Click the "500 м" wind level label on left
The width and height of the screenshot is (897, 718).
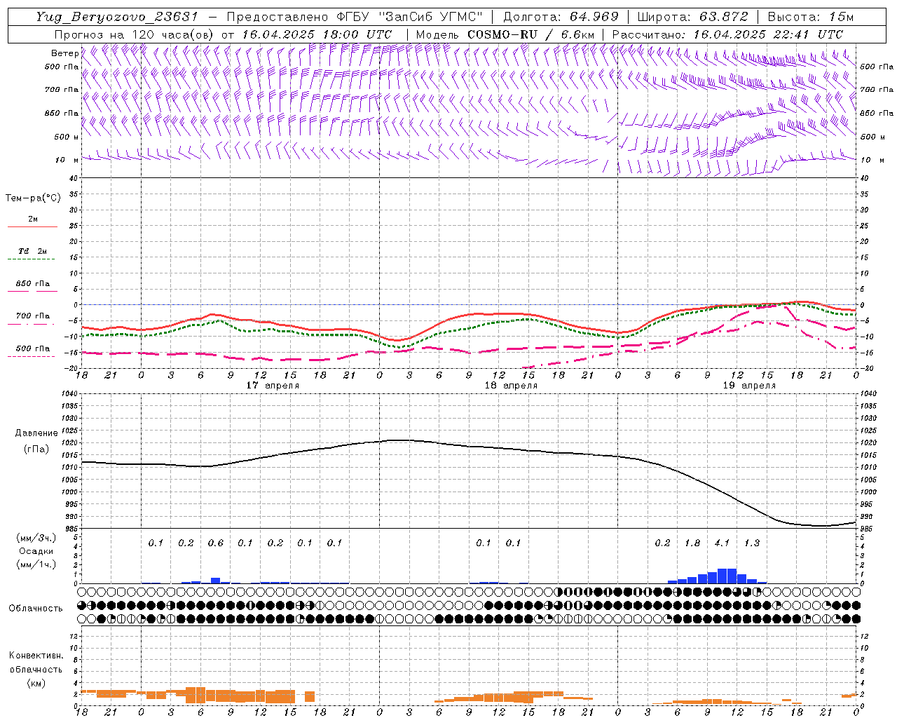67,137
